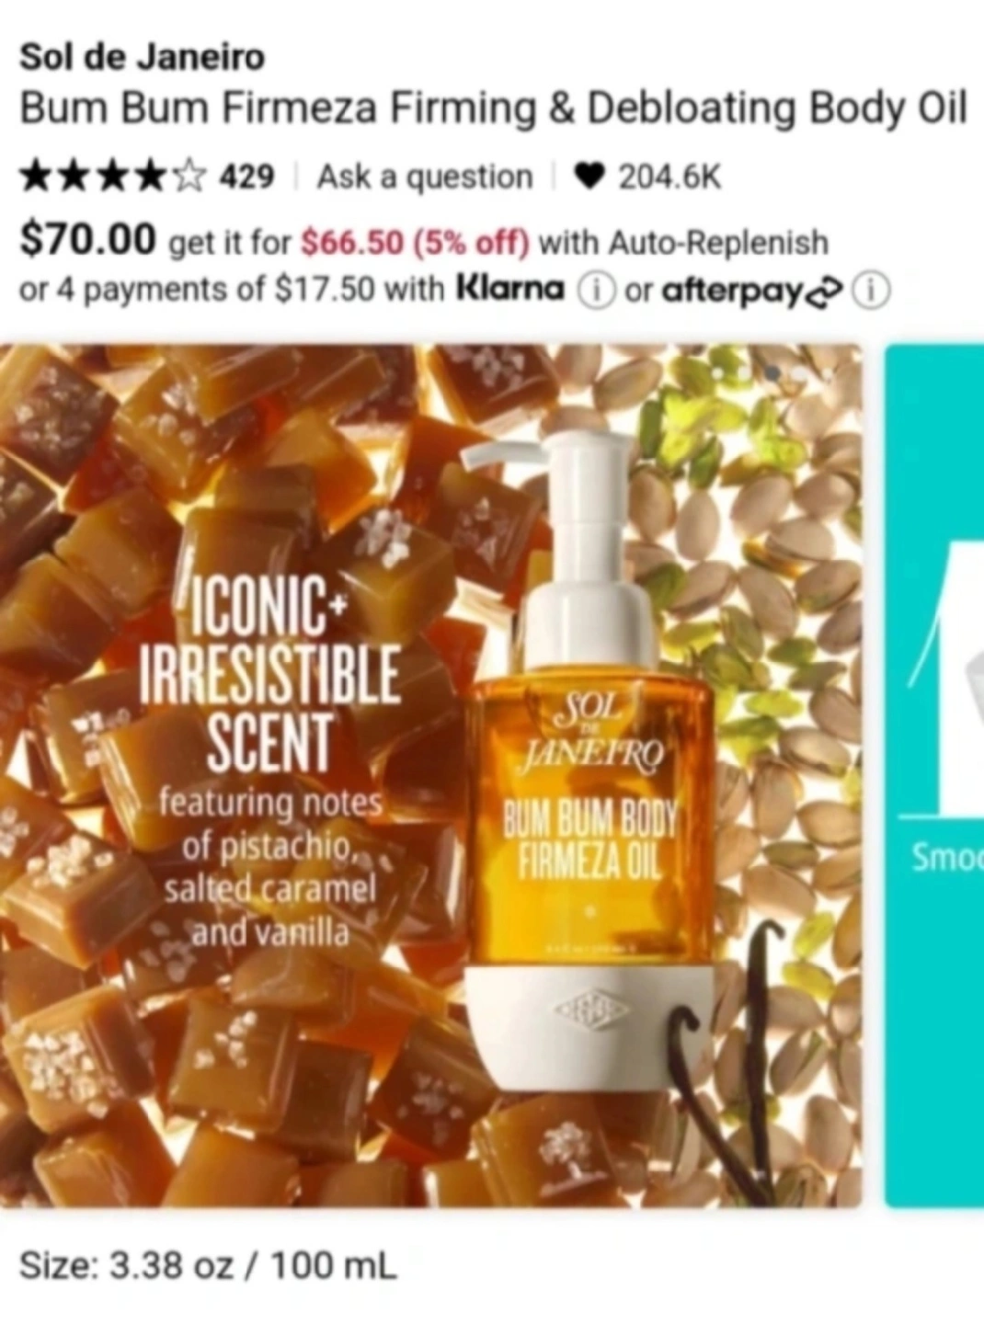The height and width of the screenshot is (1324, 984).
Task: Open the afterpay info icon
Action: pos(872,291)
